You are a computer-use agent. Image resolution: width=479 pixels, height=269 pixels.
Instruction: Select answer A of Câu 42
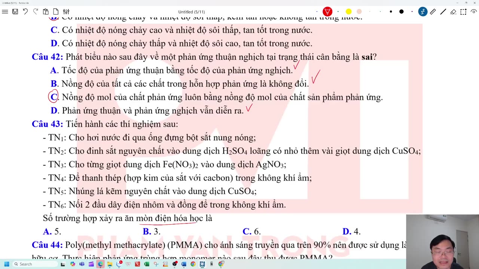[x=171, y=70]
